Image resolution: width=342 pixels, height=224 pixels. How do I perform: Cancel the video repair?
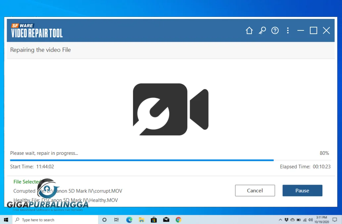(x=255, y=191)
